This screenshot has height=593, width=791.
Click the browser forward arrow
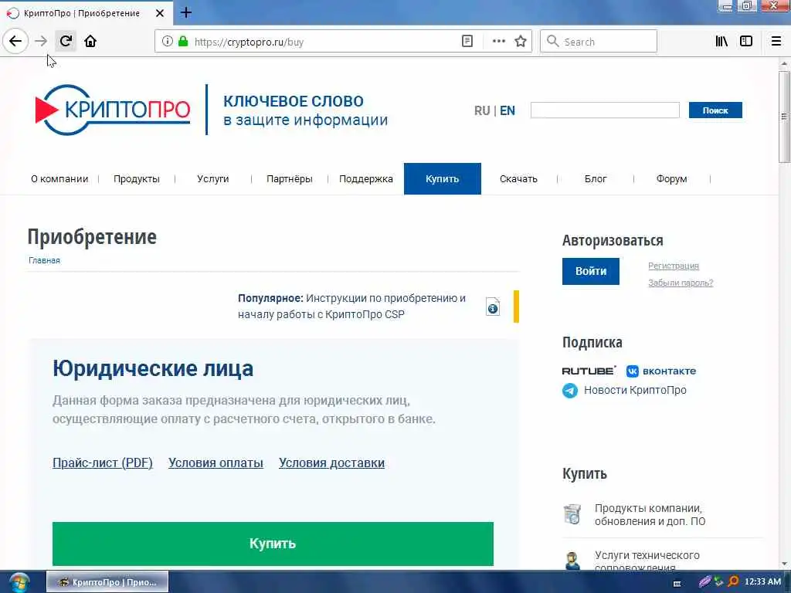(x=41, y=41)
